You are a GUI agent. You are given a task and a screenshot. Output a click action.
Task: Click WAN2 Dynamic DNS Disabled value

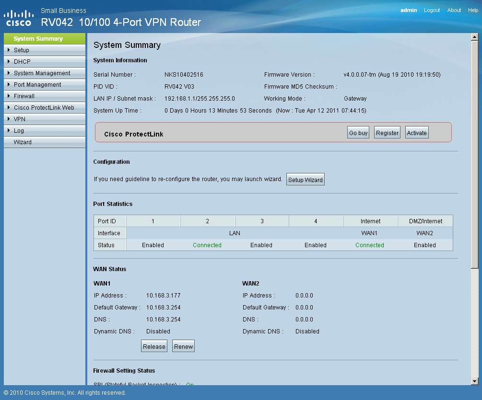(x=307, y=331)
